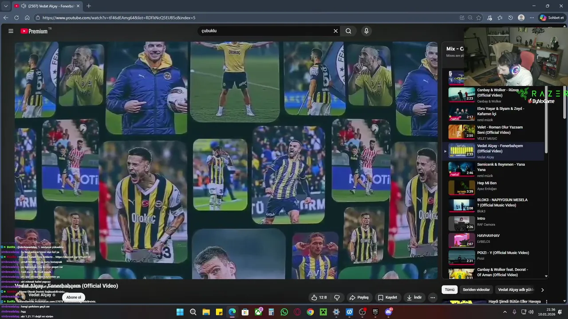Open WhatsApp from the taskbar
This screenshot has height=319, width=568.
(x=284, y=312)
